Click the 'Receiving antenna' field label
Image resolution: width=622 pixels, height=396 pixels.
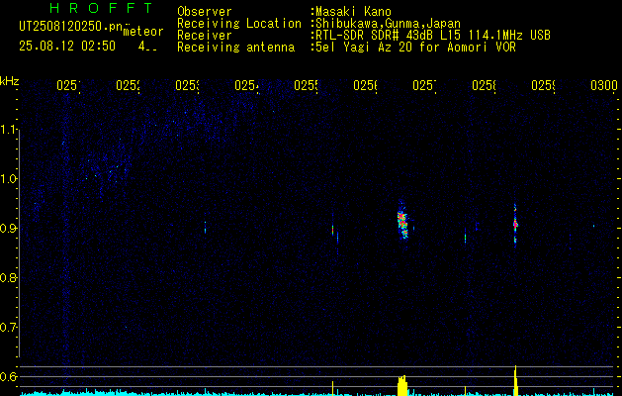coord(235,48)
